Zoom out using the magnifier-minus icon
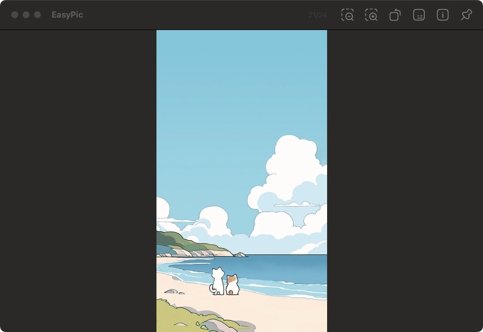 coord(348,15)
